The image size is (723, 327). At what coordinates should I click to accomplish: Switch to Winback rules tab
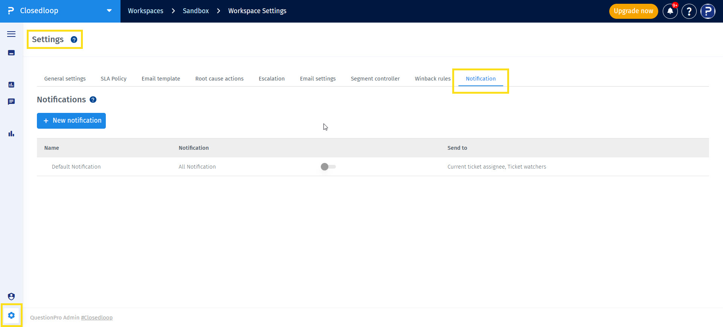tap(433, 79)
